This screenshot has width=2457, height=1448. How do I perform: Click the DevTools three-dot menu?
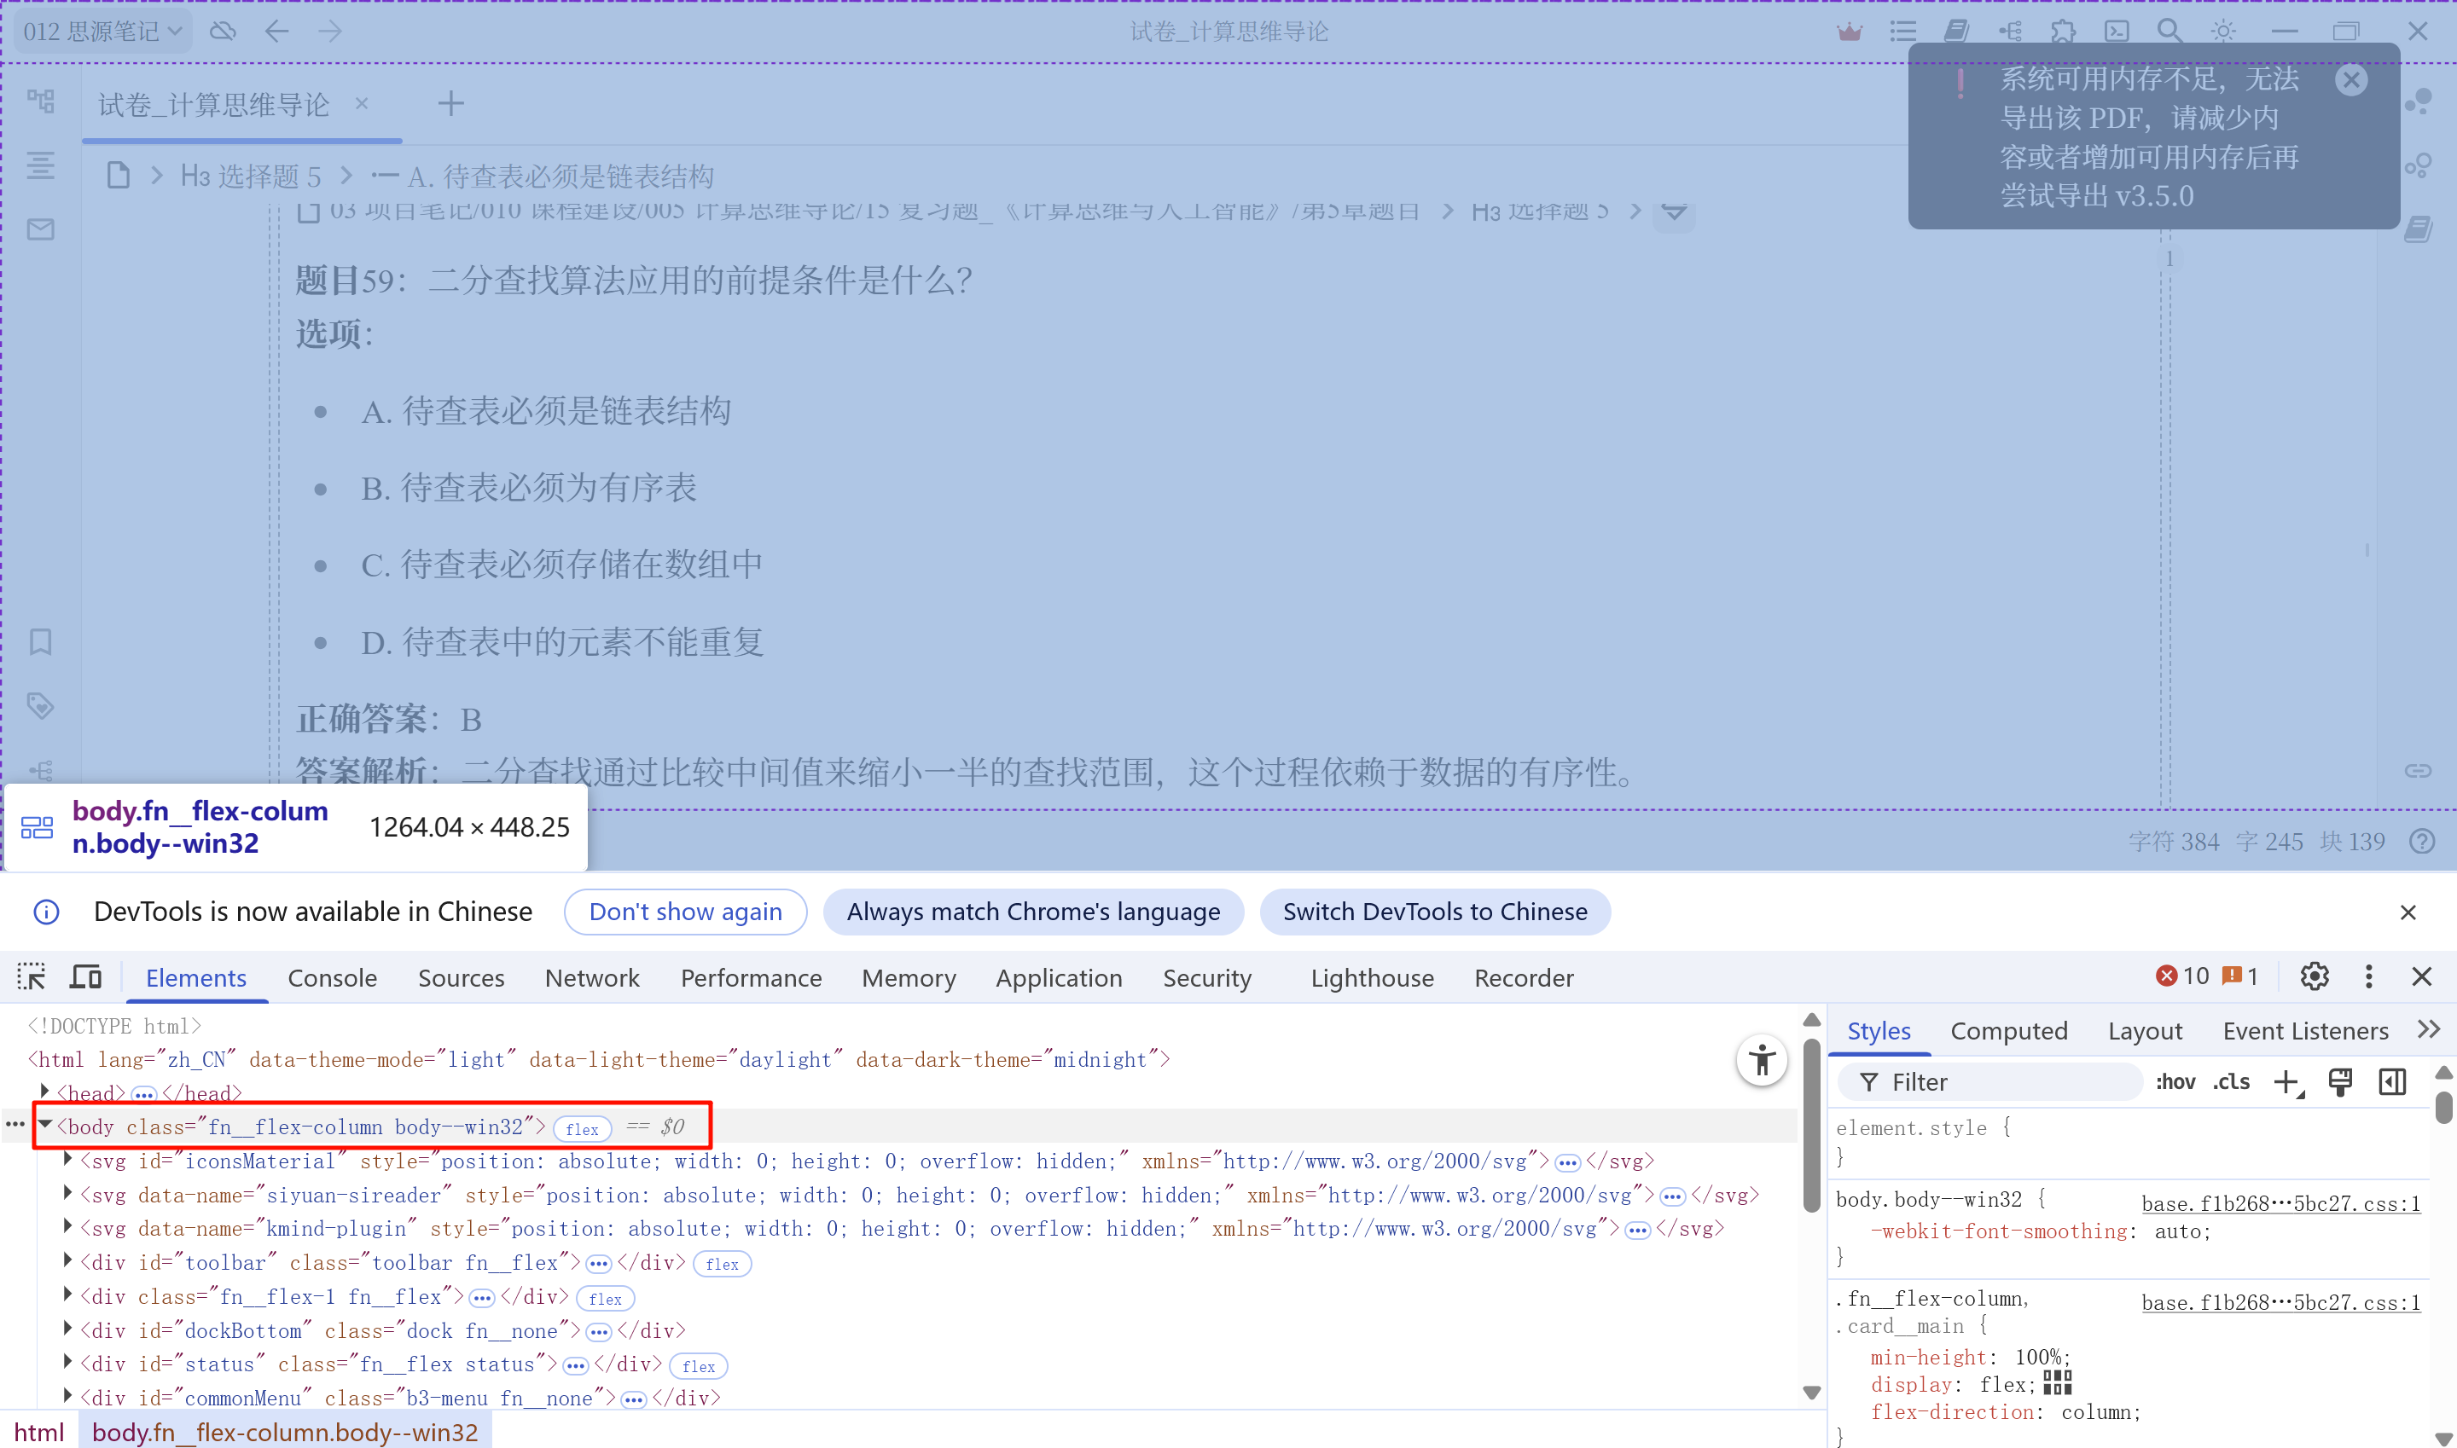[x=2368, y=976]
